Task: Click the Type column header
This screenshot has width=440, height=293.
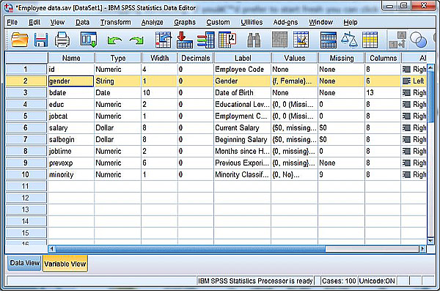Action: [x=118, y=58]
